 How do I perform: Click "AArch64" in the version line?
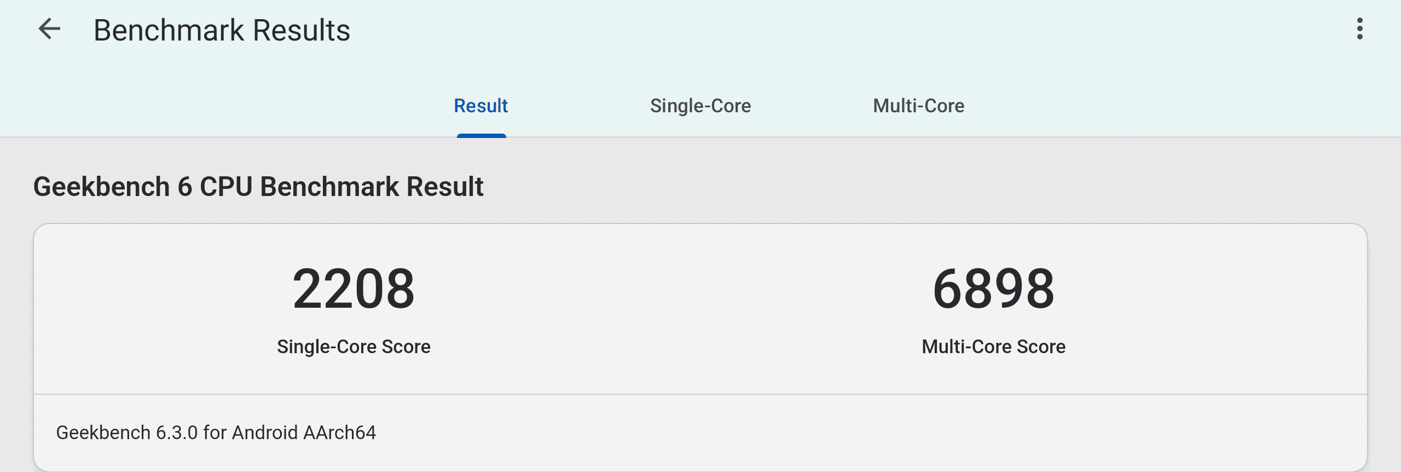(339, 433)
